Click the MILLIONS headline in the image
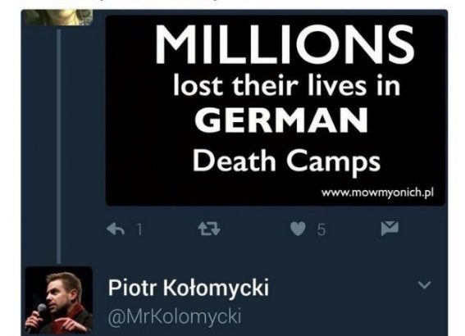465x336 pixels. (285, 45)
